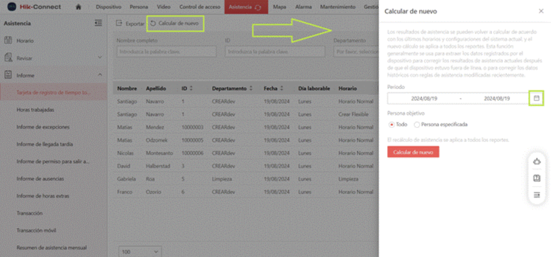Expand the Revisar section chevron
The image size is (551, 257).
click(100, 58)
